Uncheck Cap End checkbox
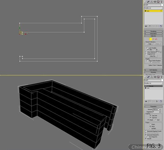This screenshot has height=150, width=164. 151,117
